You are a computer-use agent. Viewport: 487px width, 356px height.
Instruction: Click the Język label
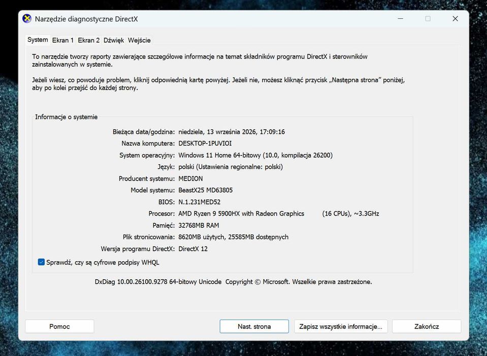[x=166, y=167]
